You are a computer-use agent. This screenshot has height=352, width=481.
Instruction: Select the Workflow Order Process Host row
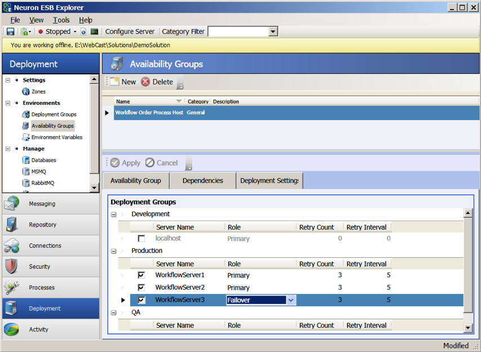pos(296,113)
